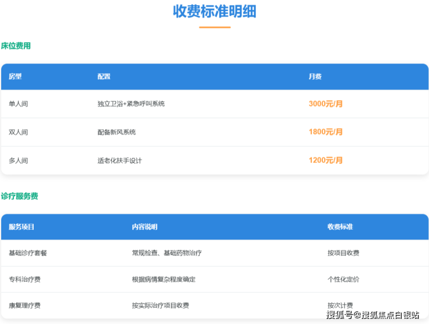Image resolution: width=429 pixels, height=324 pixels.
Task: Click the 配置 column header
Action: (104, 76)
